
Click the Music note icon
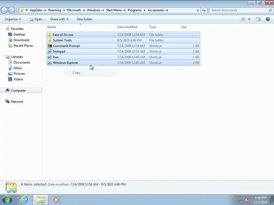10,68
